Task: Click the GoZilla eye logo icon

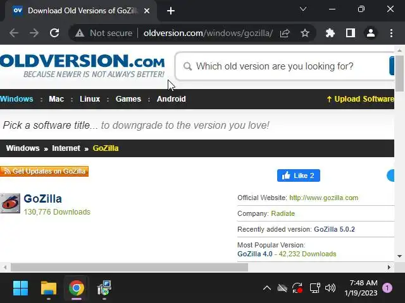Action: click(10, 203)
